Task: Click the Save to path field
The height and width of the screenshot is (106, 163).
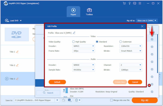Action: click(35, 100)
